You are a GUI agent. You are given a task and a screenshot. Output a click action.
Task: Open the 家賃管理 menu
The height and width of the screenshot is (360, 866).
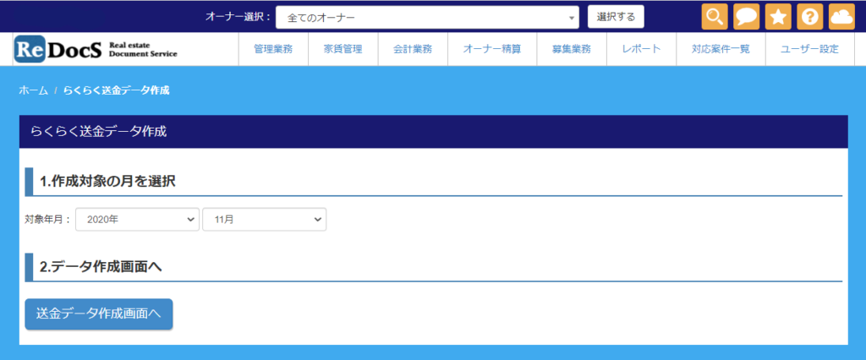click(x=343, y=49)
